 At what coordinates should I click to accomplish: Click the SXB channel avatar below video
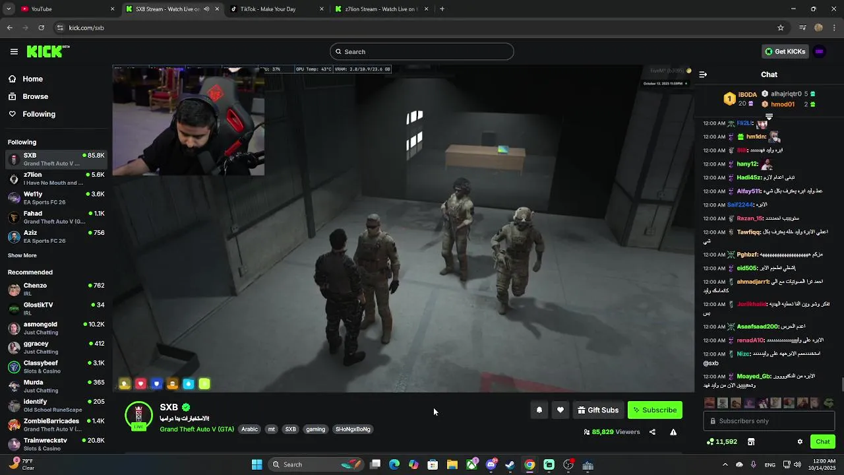[x=138, y=416]
